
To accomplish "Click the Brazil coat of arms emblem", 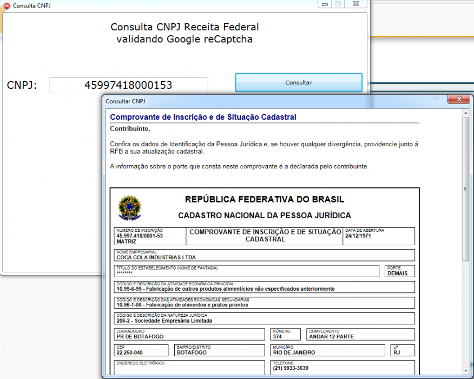I will (x=129, y=207).
